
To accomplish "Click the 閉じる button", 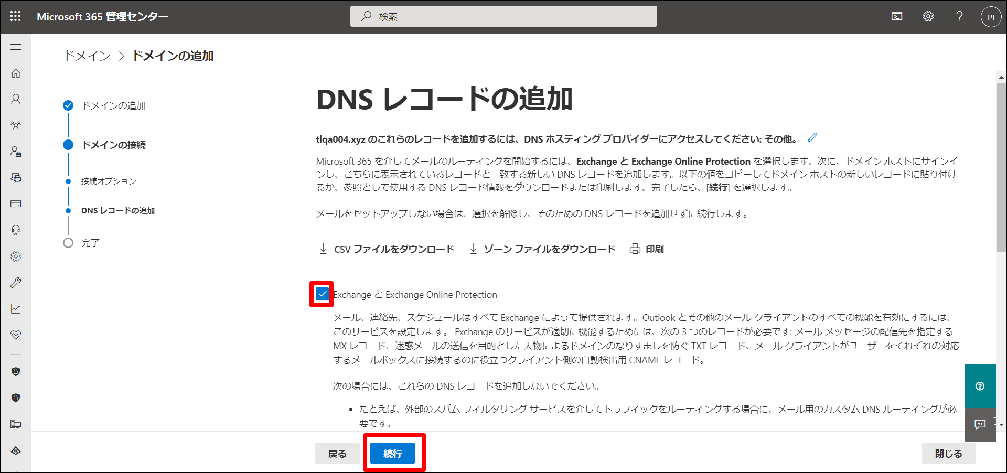I will coord(949,454).
